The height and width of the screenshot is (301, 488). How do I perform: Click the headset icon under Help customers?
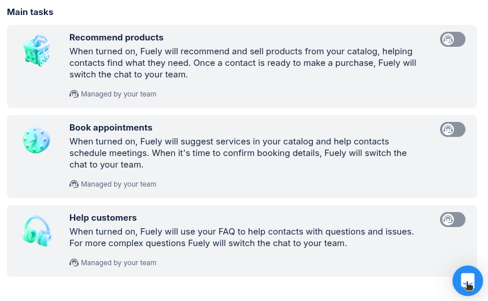(74, 263)
